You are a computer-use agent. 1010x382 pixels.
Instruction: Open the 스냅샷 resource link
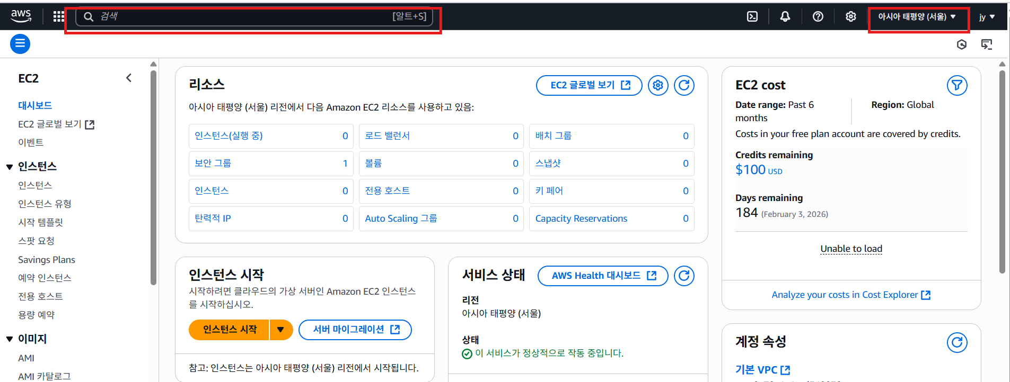tap(548, 163)
